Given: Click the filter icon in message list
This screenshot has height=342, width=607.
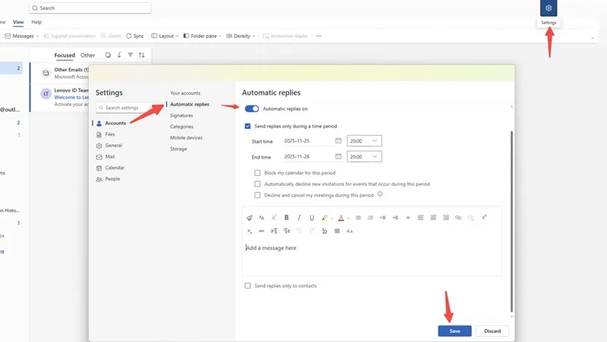Looking at the screenshot, I should pos(131,55).
